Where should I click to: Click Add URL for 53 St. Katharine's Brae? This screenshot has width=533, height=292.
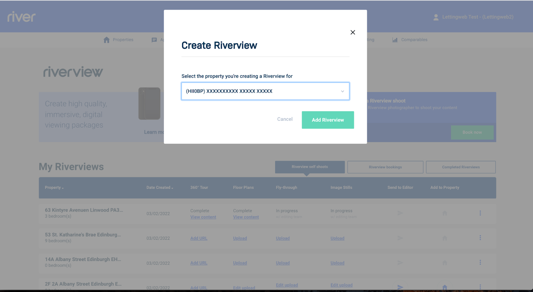199,238
